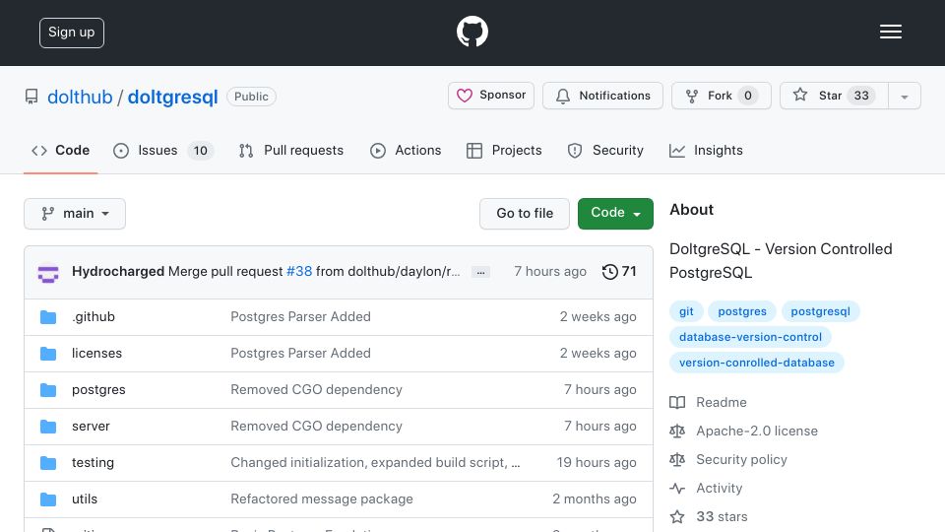Click version-conrolled-database topic tag
The height and width of the screenshot is (532, 945).
click(756, 363)
